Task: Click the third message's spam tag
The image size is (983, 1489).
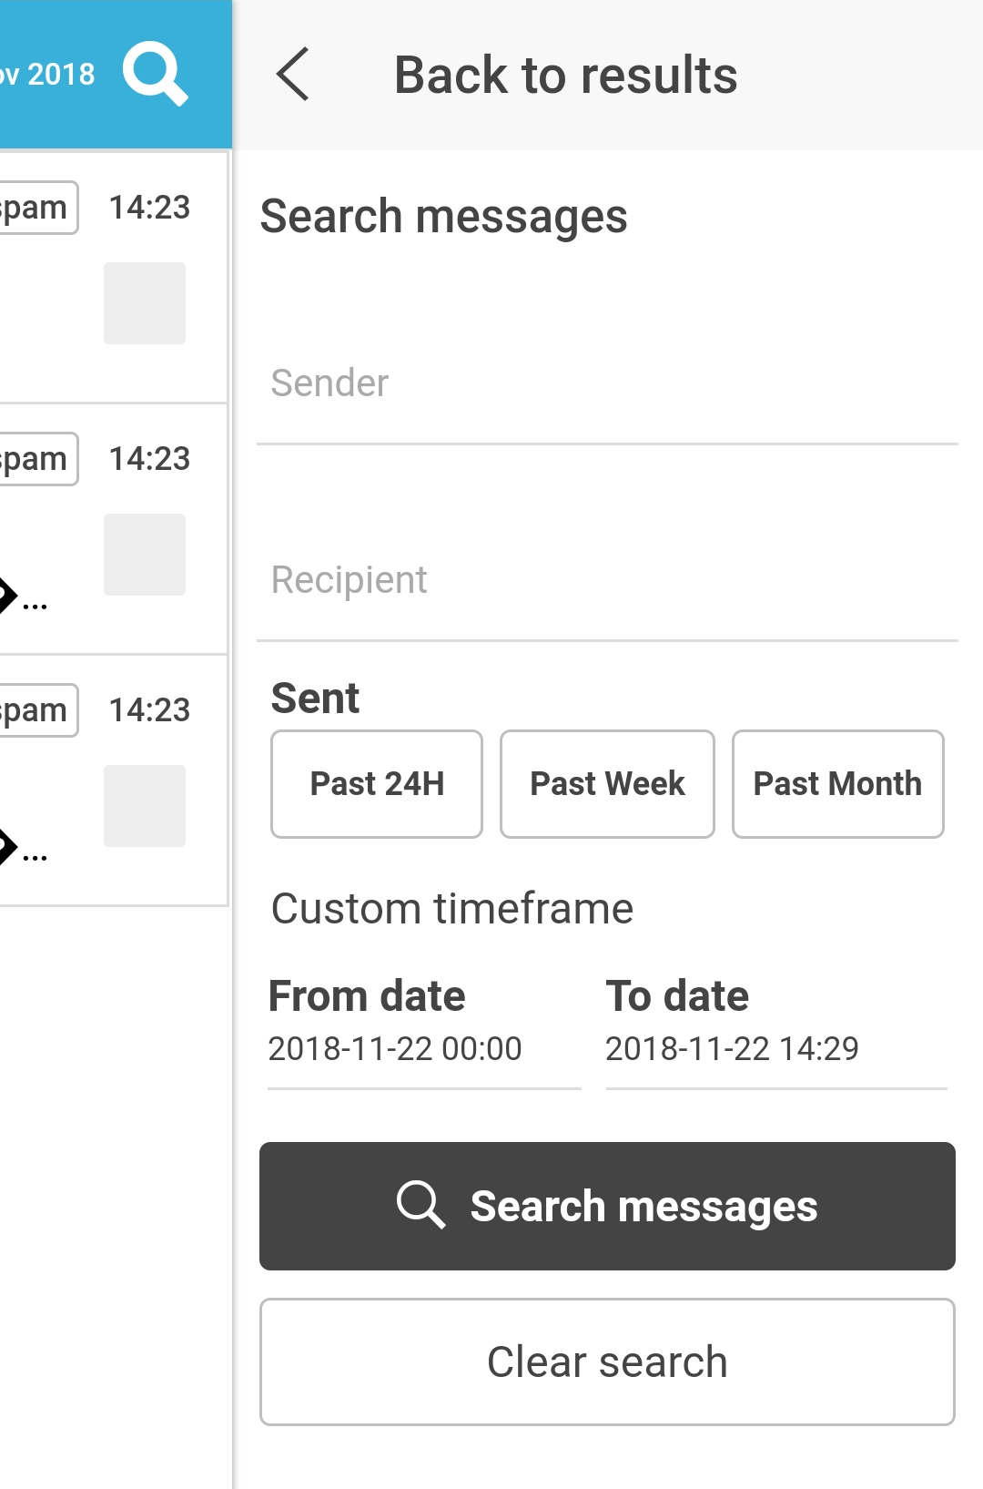Action: 36,710
